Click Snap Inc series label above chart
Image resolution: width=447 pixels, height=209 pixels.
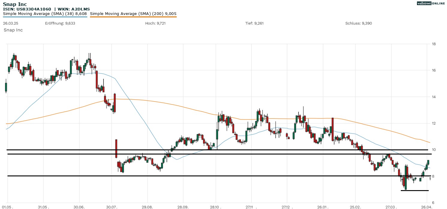13,30
